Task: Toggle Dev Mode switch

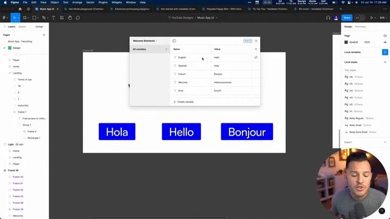Action: point(360,18)
